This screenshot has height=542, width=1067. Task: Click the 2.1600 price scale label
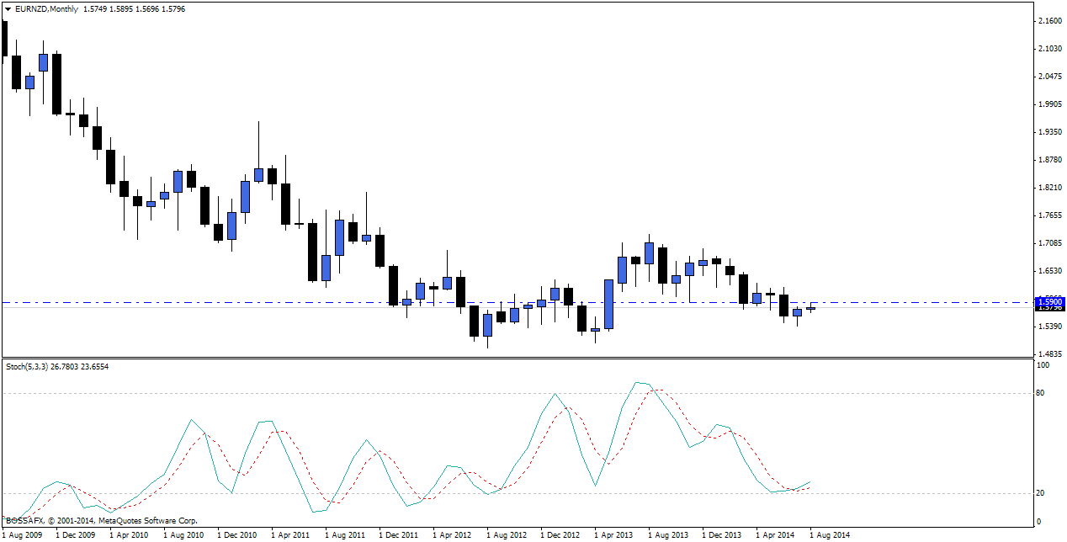[1048, 20]
